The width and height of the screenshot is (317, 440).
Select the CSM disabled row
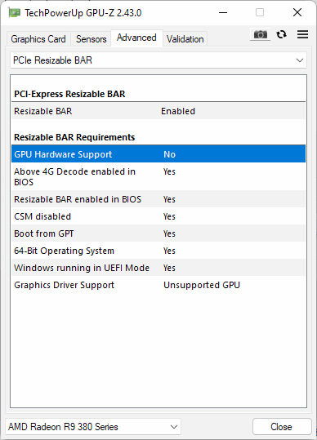pyautogui.click(x=158, y=216)
